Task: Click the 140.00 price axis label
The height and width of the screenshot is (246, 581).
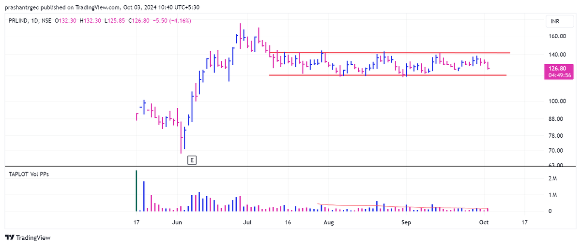Action: pos(557,55)
